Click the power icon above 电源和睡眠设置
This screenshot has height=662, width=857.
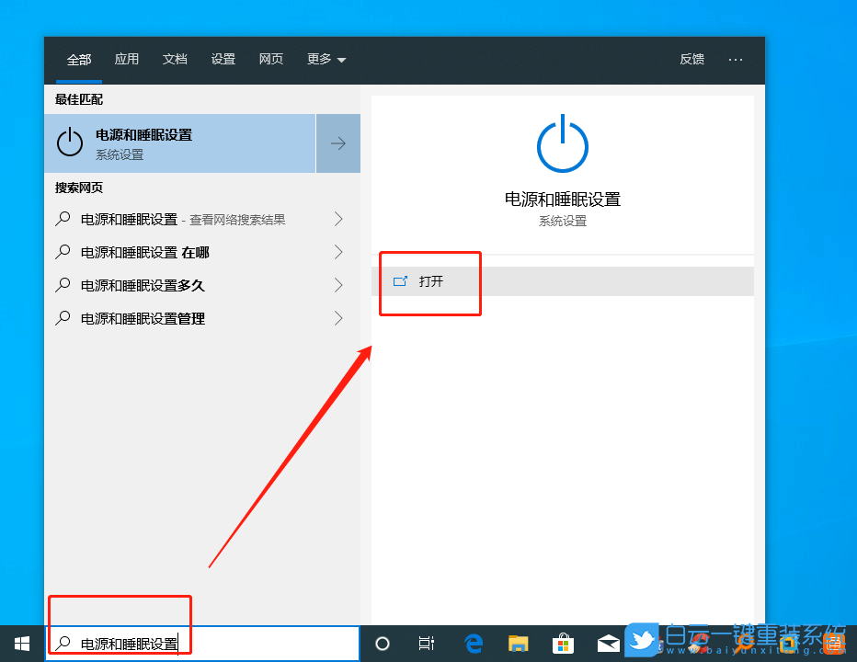562,143
